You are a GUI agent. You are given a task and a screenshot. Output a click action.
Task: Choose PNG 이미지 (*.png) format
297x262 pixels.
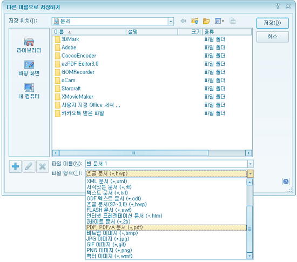coord(166,250)
